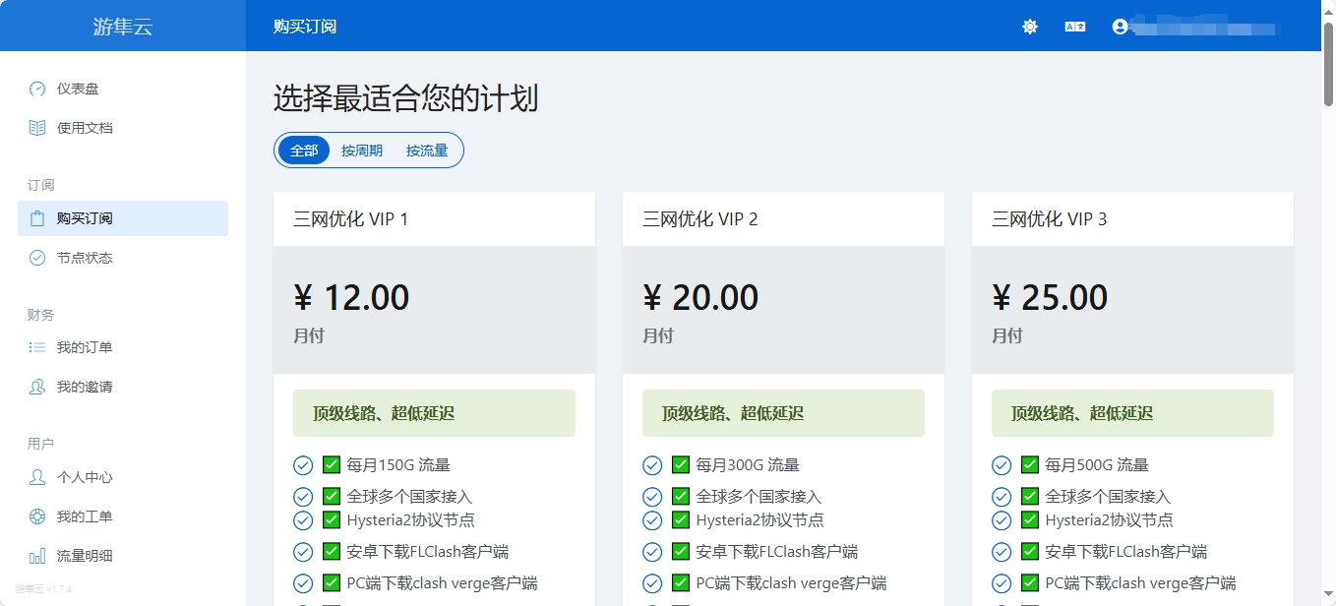
Task: Open the user account menu in header
Action: pos(1120,27)
